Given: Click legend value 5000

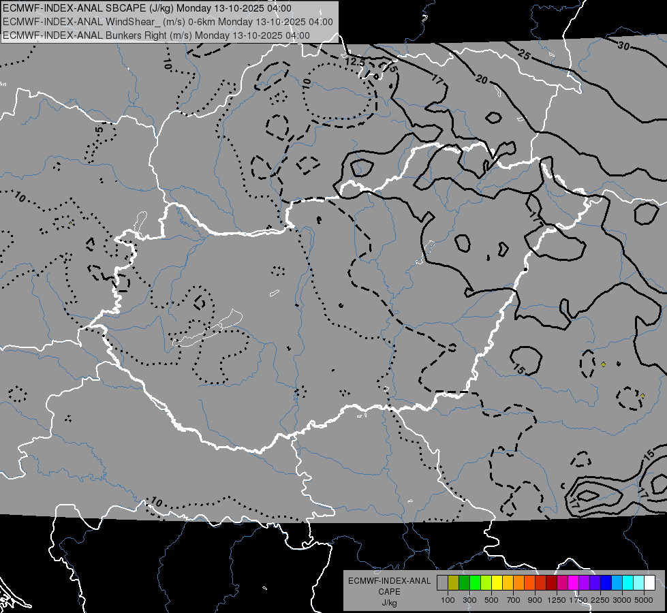Looking at the screenshot, I should click(x=644, y=600).
